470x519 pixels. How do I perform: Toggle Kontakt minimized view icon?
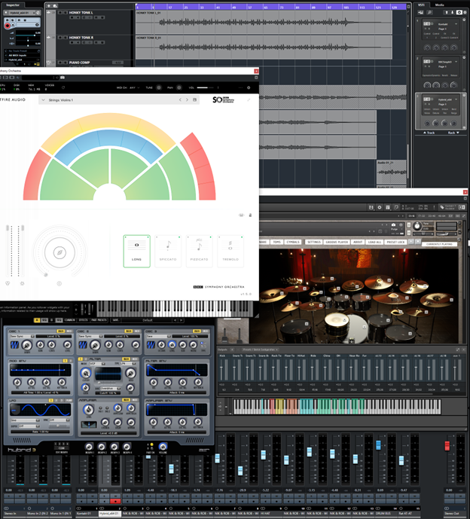tap(396, 207)
